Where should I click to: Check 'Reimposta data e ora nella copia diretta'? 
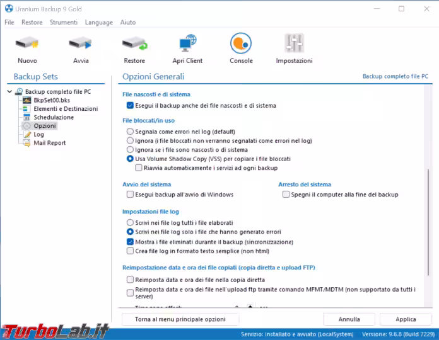pos(130,280)
